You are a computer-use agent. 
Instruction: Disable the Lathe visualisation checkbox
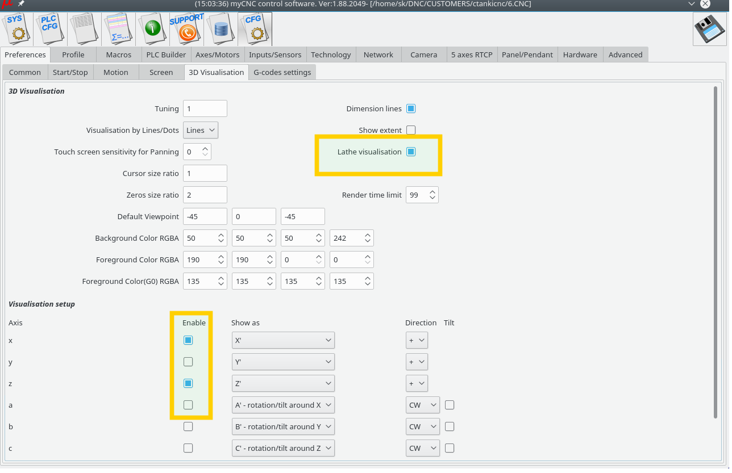[411, 152]
